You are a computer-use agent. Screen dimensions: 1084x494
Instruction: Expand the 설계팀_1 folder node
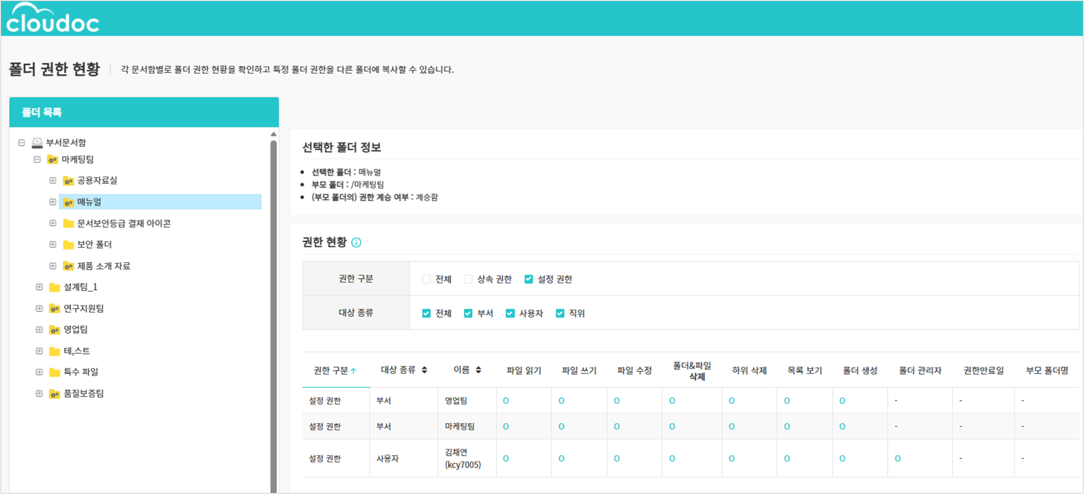coord(39,287)
